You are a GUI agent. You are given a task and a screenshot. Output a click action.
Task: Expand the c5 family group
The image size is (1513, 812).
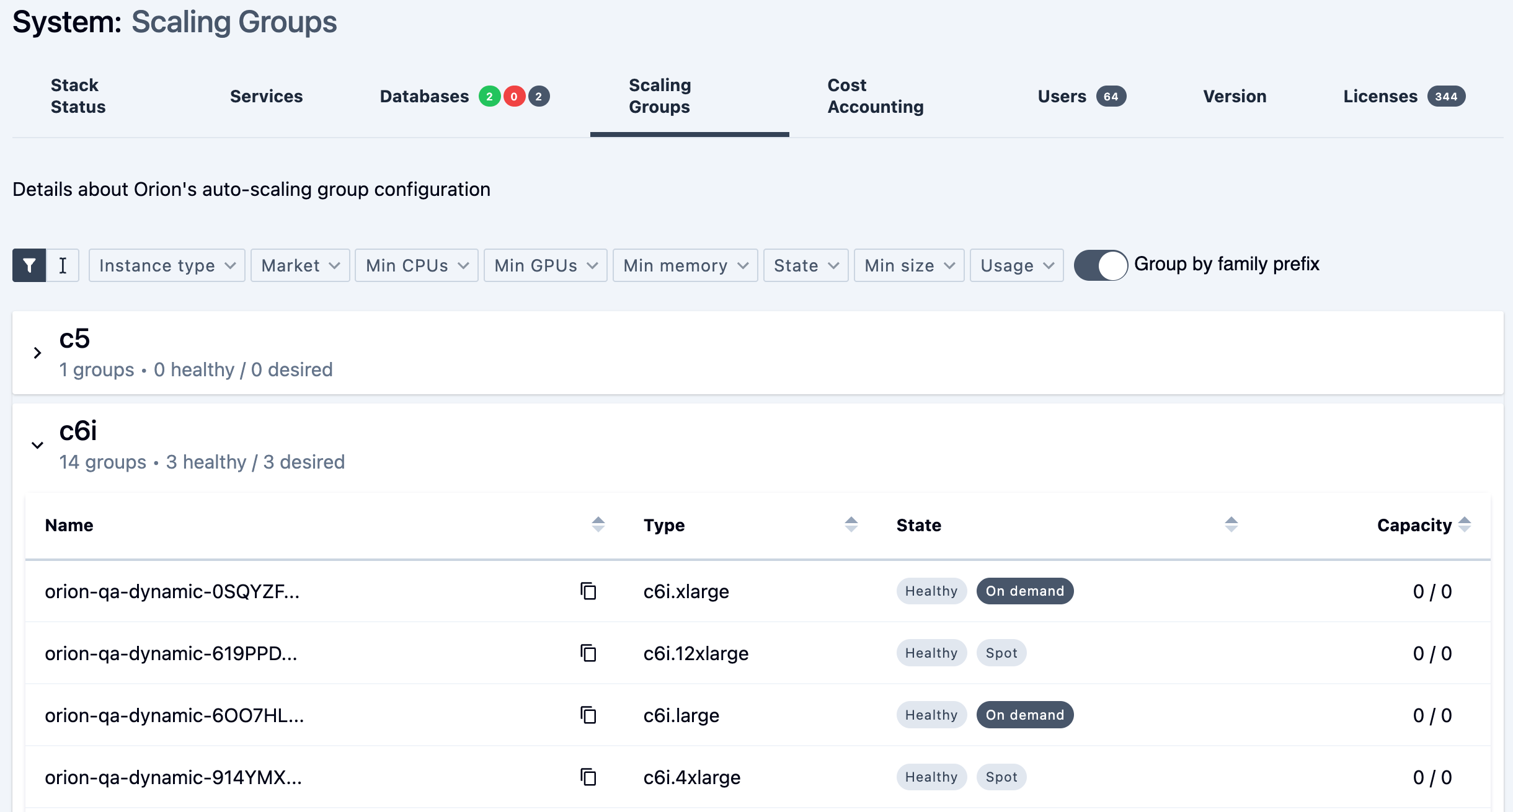pos(37,353)
